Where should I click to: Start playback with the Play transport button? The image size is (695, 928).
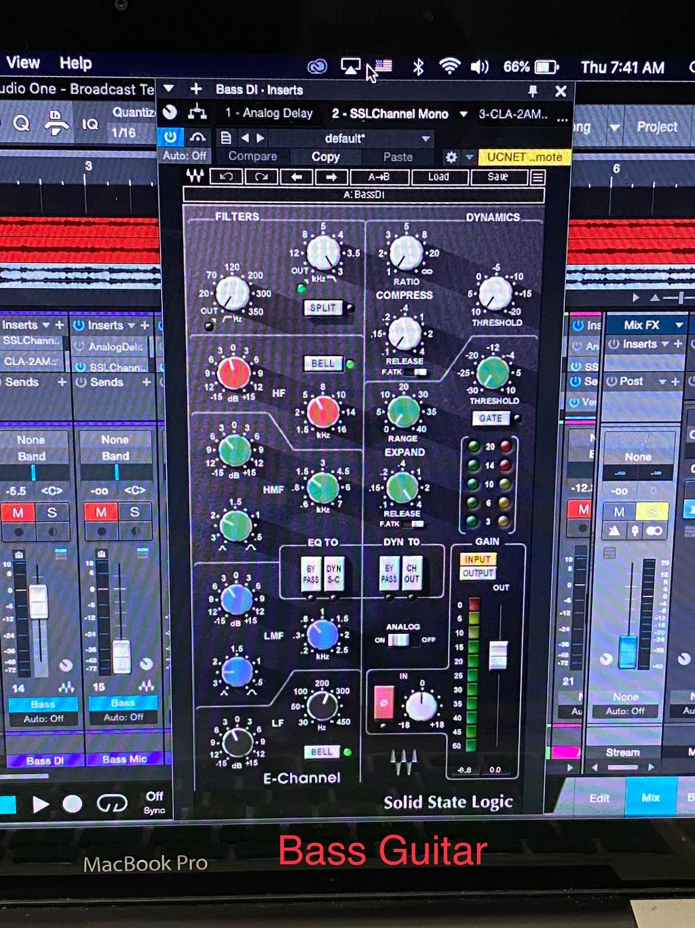click(x=41, y=805)
